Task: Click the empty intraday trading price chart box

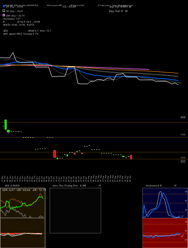Action: [x=75, y=210]
